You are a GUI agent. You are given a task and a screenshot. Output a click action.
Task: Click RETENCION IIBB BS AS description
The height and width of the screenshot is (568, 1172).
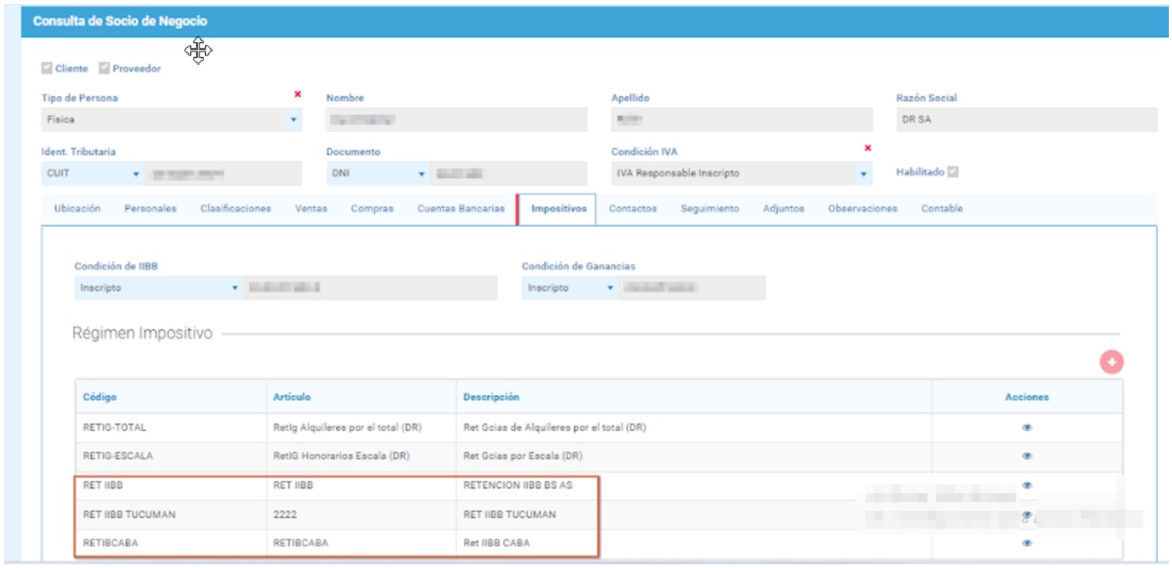518,486
